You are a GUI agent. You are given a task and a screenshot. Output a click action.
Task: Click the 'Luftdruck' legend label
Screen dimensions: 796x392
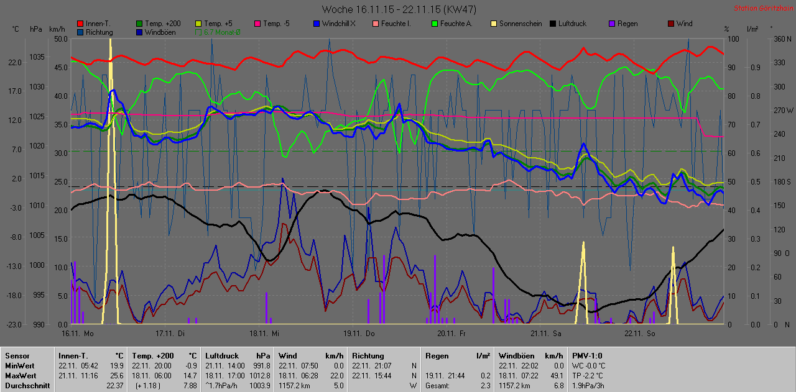click(573, 24)
